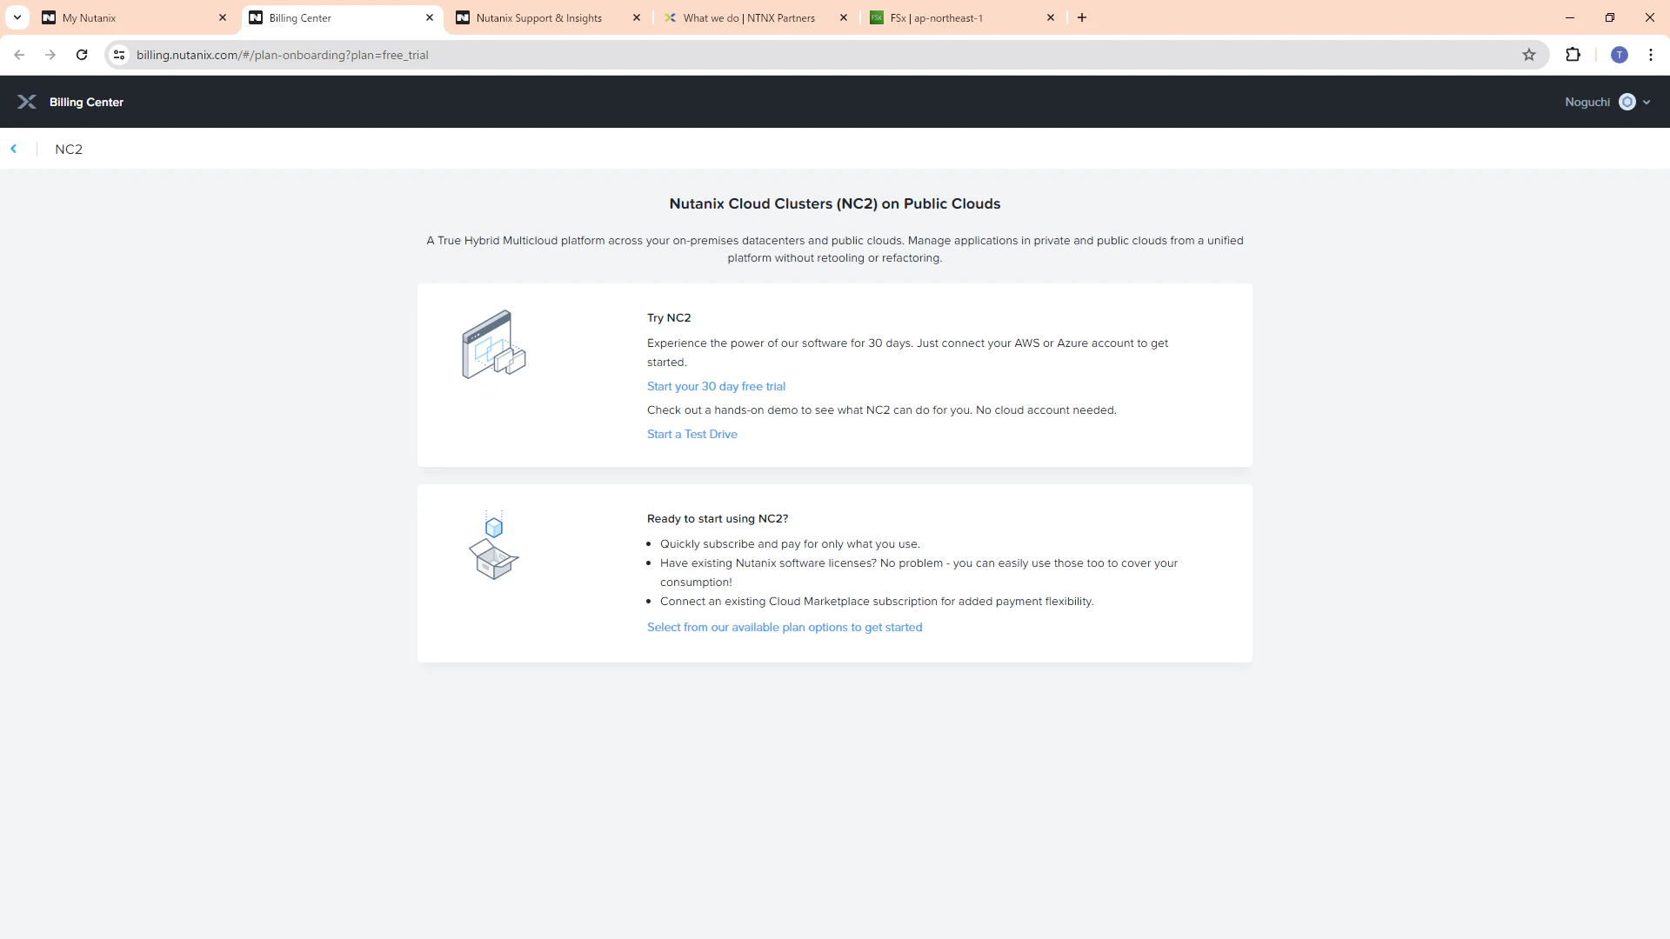1670x939 pixels.
Task: Close the Nutanix Support & Insights tab
Action: [637, 17]
